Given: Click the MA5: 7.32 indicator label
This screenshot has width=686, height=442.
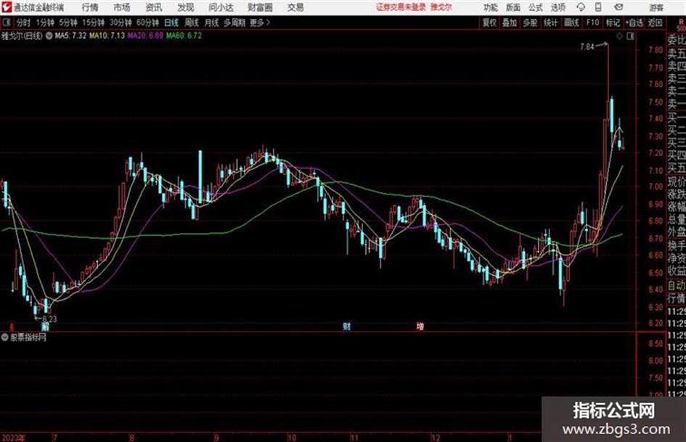Looking at the screenshot, I should click(x=70, y=36).
